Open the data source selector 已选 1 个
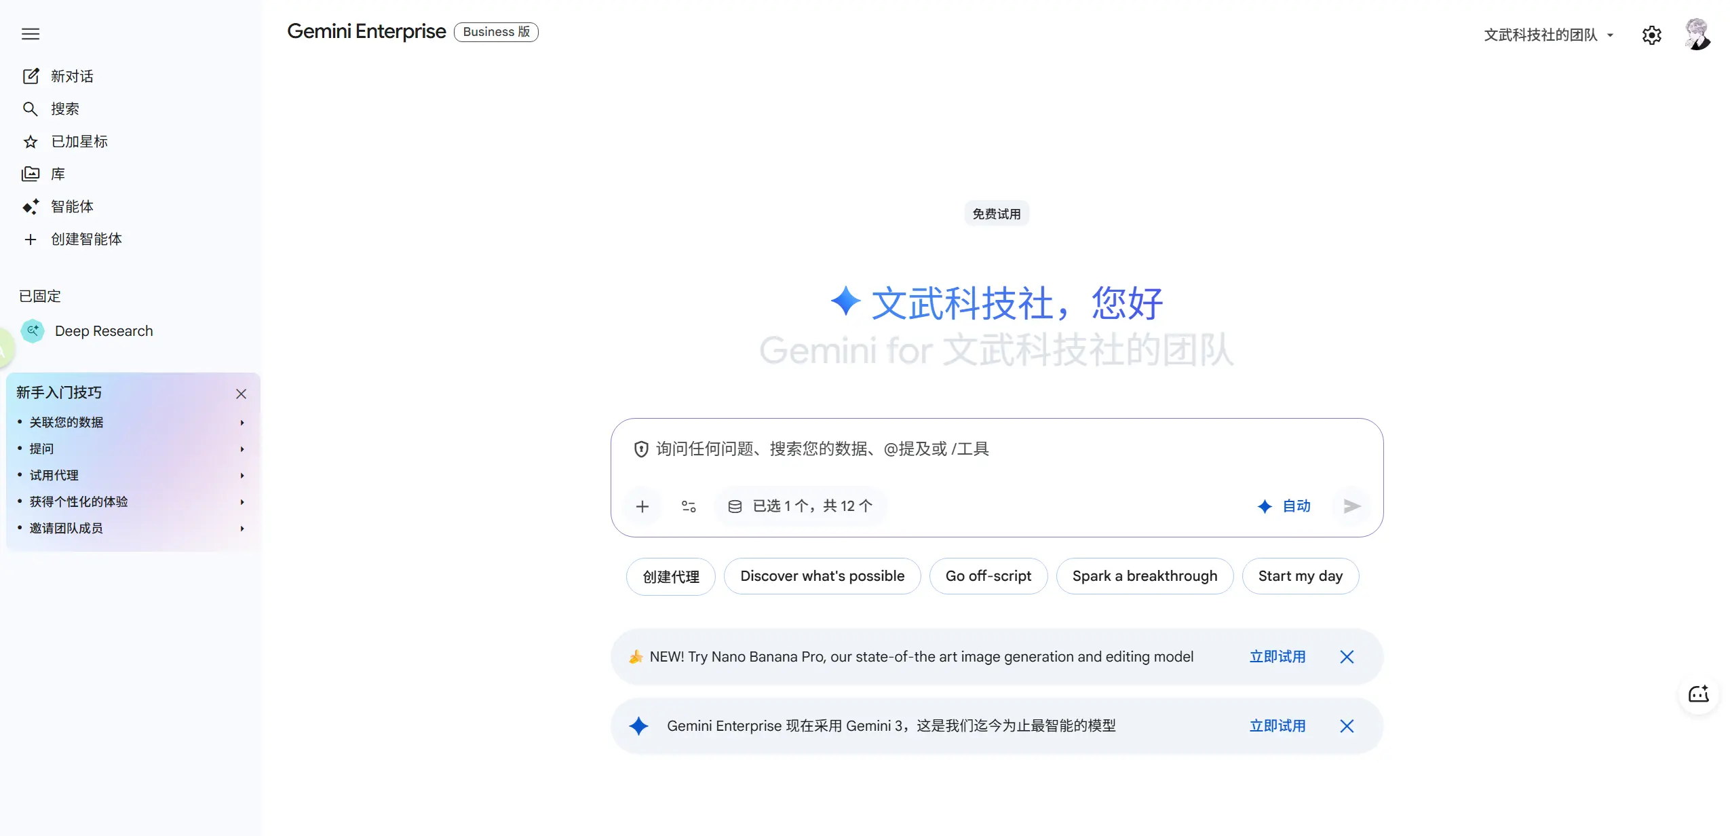The height and width of the screenshot is (836, 1730). click(801, 506)
